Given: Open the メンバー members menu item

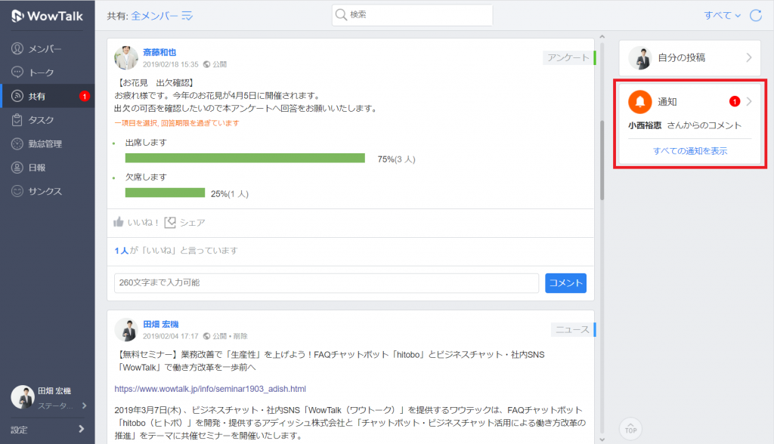Looking at the screenshot, I should [48, 48].
